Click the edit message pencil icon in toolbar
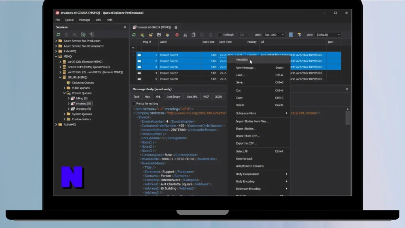The height and width of the screenshot is (228, 405). [x=167, y=35]
